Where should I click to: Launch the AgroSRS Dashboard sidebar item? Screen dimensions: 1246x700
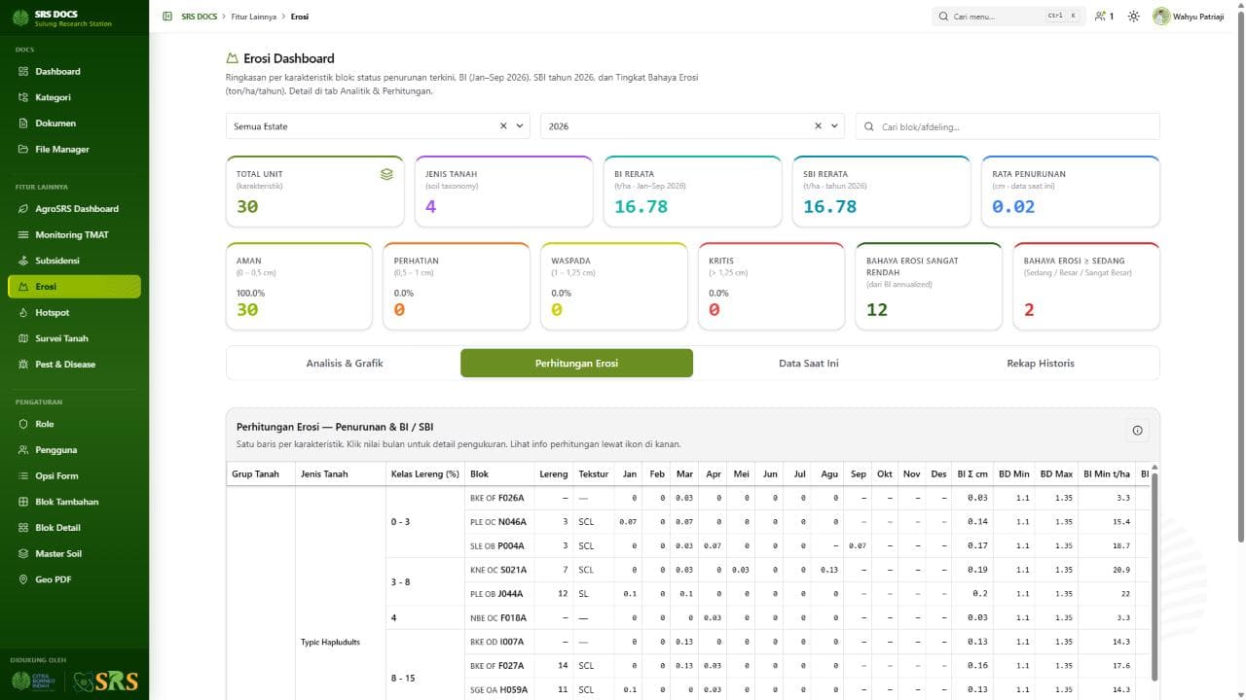74,209
